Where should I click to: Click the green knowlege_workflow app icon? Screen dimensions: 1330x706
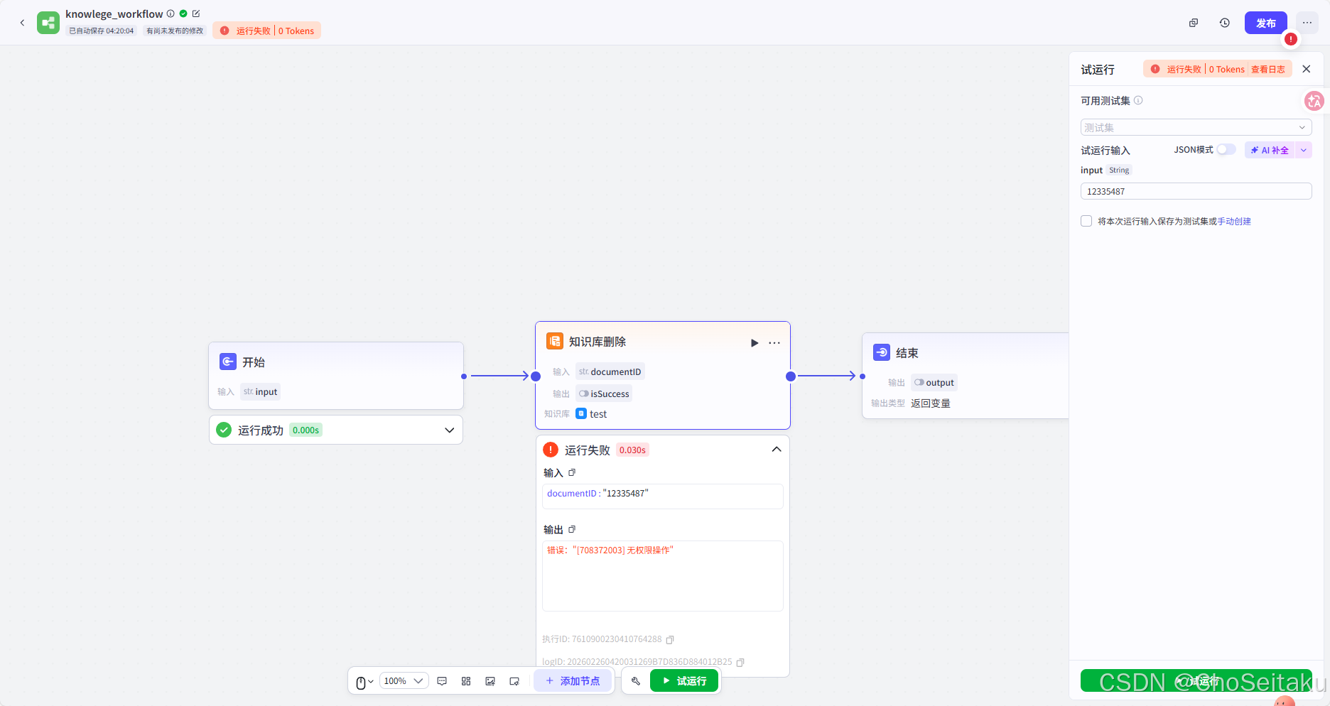click(48, 23)
